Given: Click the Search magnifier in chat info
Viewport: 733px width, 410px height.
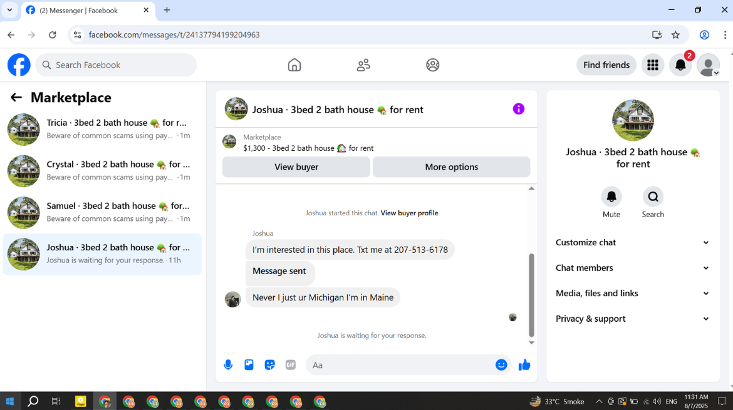Looking at the screenshot, I should [x=653, y=197].
